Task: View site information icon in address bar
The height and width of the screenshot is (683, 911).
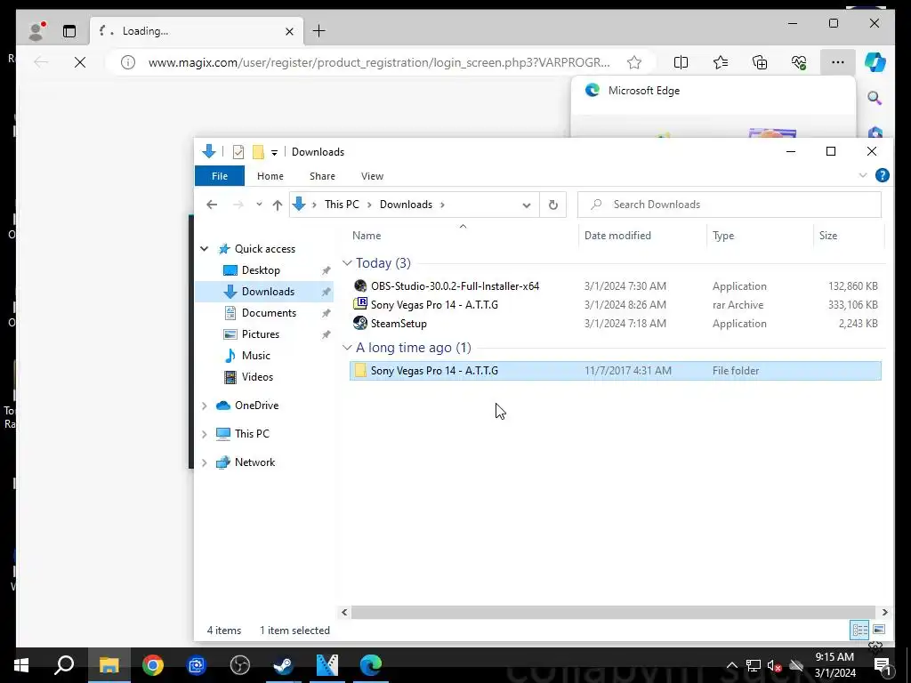Action: [x=128, y=62]
